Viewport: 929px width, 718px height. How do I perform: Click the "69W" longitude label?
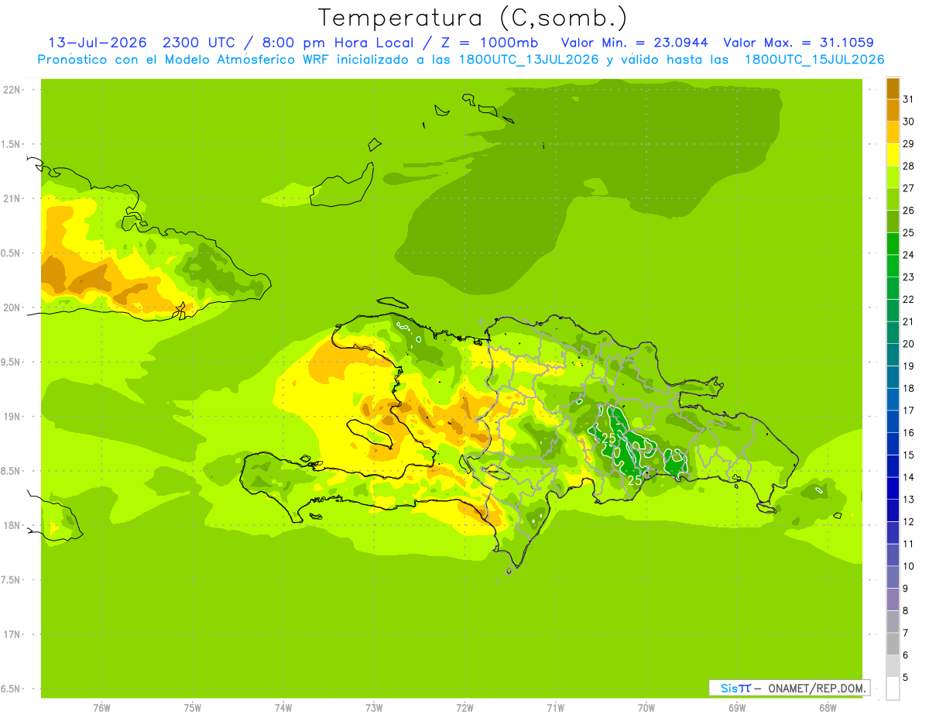(x=737, y=708)
